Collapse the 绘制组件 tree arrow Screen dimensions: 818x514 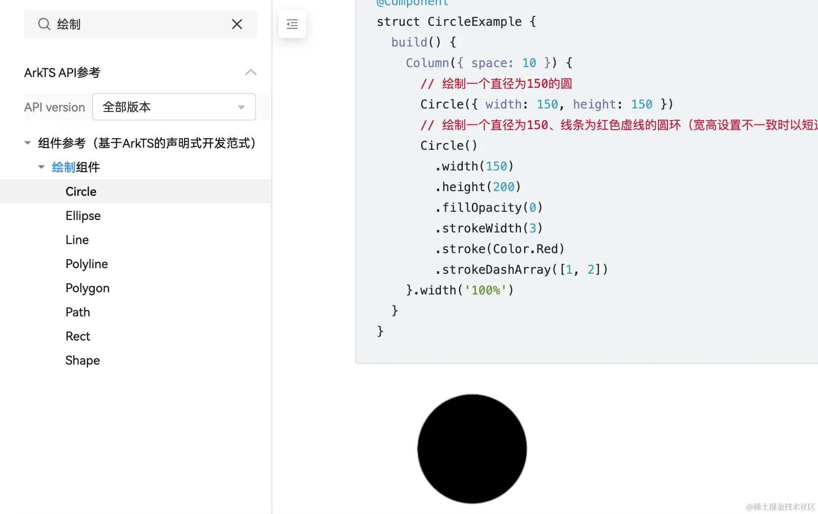tap(41, 167)
